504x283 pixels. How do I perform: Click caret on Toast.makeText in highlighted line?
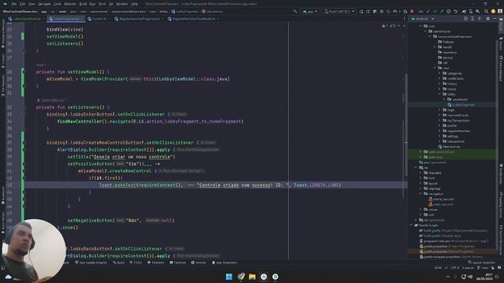pos(117,186)
